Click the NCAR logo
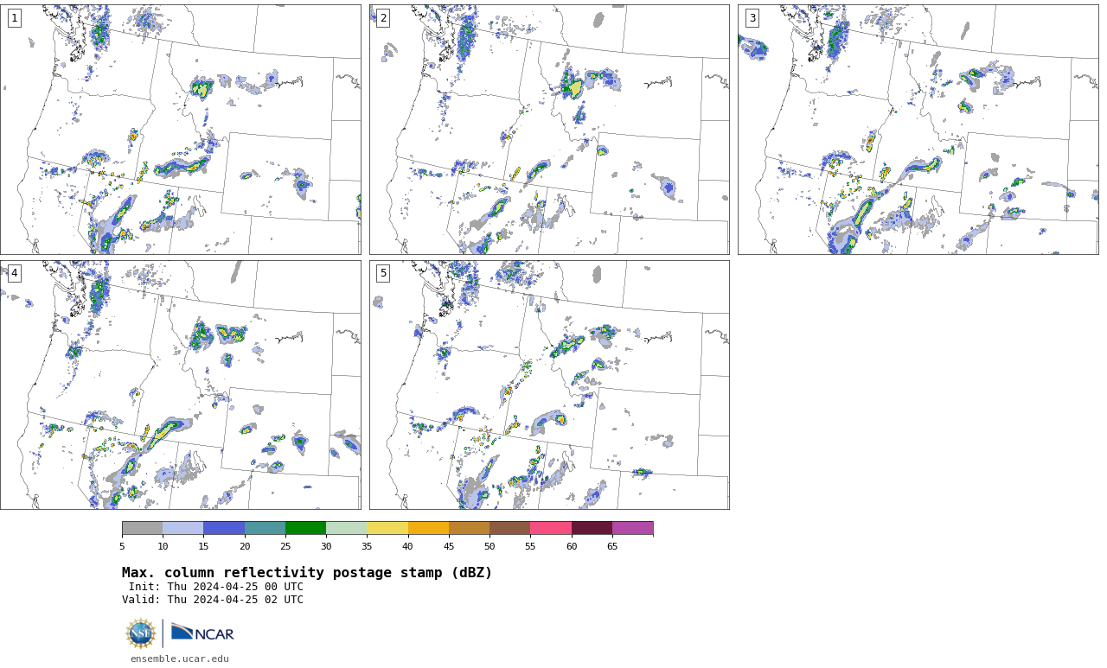This screenshot has width=1107, height=668. (202, 633)
